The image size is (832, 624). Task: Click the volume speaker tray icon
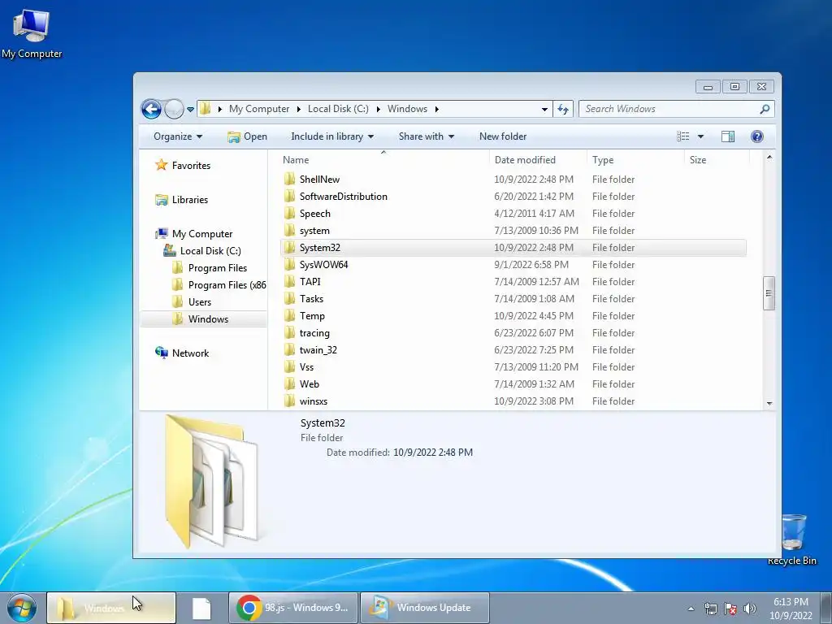(x=749, y=609)
